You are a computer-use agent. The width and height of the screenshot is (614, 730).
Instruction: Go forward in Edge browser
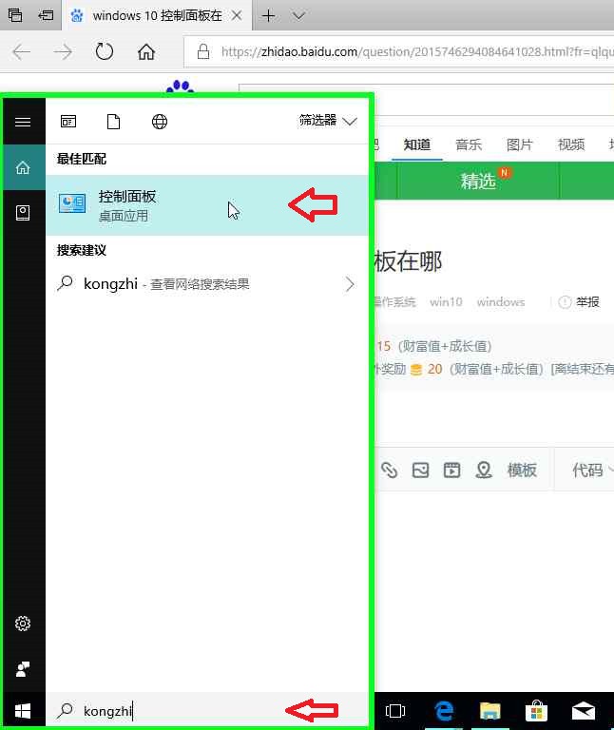[63, 51]
